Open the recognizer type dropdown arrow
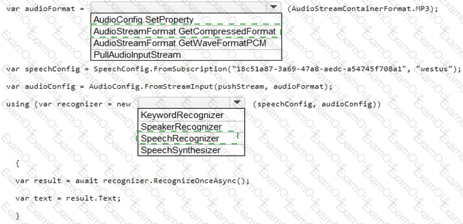Viewport: 463px width, 224px height. pos(237,103)
